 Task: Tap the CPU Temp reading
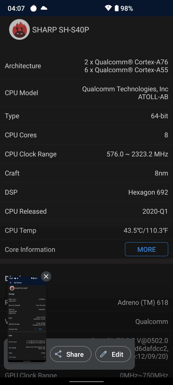(146, 230)
